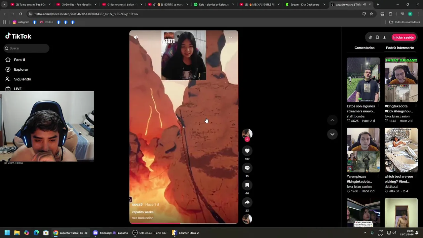Open the Chrome profile avatar R
Viewport: 423px width, 238px height.
pos(410,14)
